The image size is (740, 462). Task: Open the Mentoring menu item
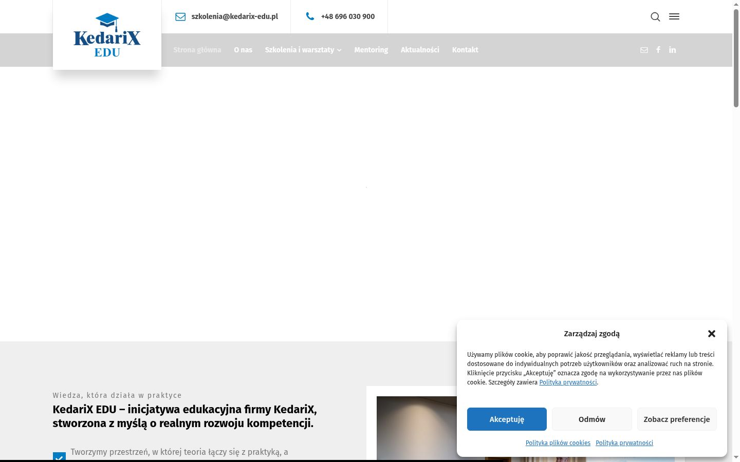pyautogui.click(x=371, y=50)
